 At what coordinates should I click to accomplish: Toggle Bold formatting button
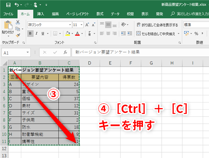tap(30, 33)
